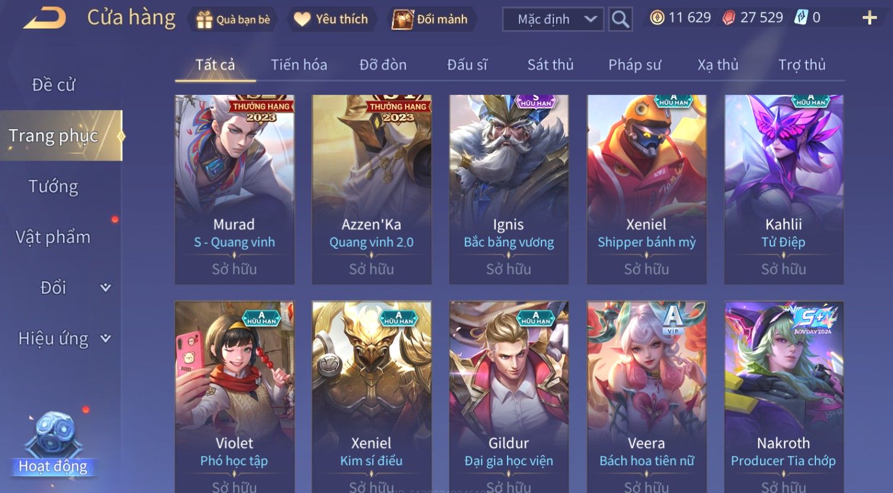This screenshot has width=893, height=493.
Task: Select Nakroth Producer Tia chớp skin card
Action: pyautogui.click(x=783, y=397)
